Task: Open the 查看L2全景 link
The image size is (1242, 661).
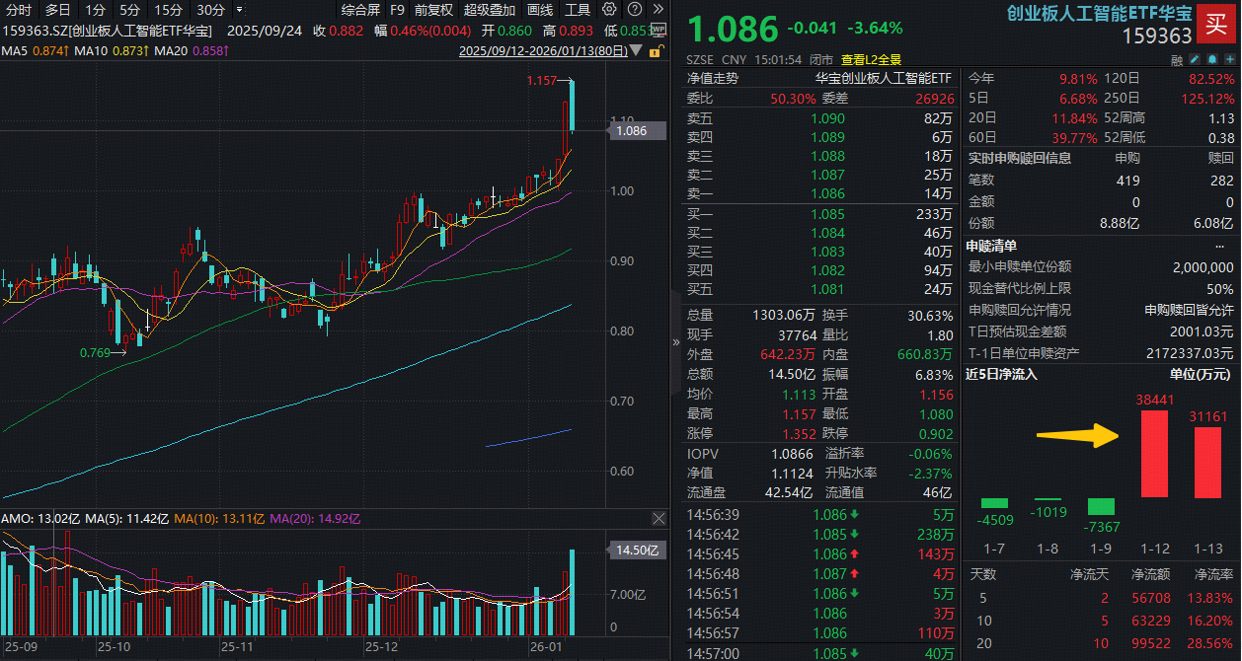Action: (x=871, y=59)
